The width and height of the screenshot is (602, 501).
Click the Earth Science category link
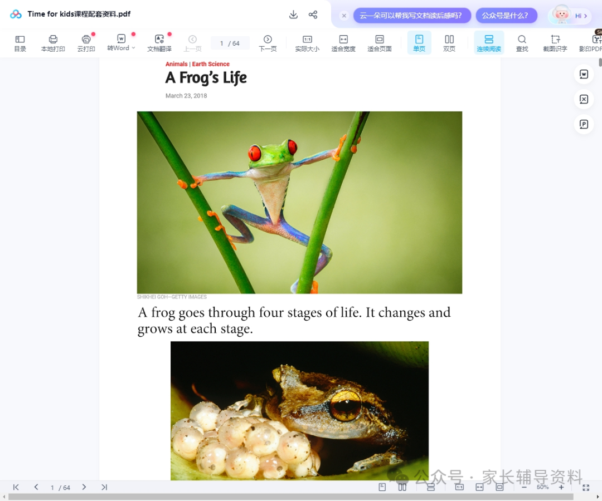tap(211, 64)
